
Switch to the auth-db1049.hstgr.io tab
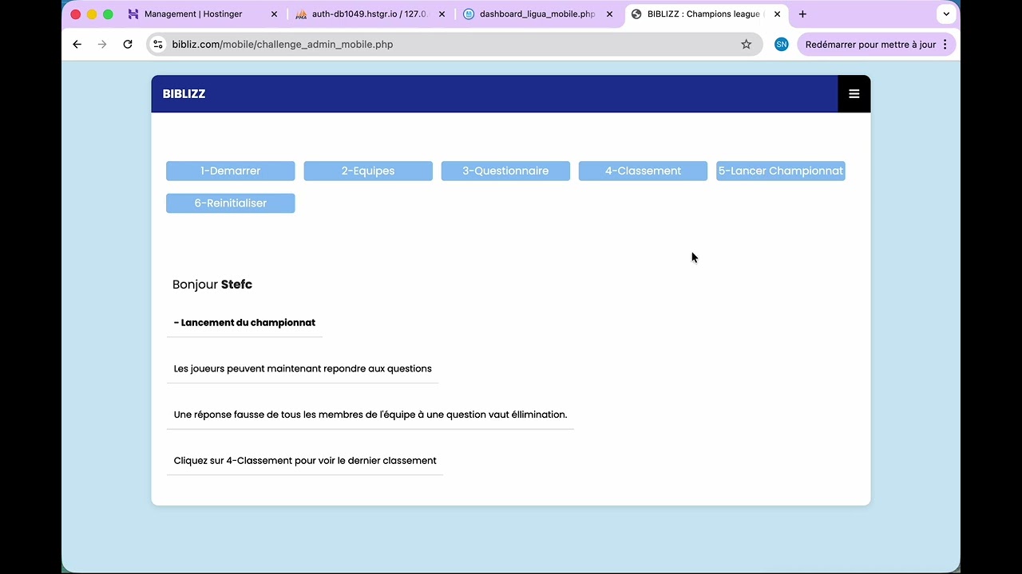[x=368, y=14]
